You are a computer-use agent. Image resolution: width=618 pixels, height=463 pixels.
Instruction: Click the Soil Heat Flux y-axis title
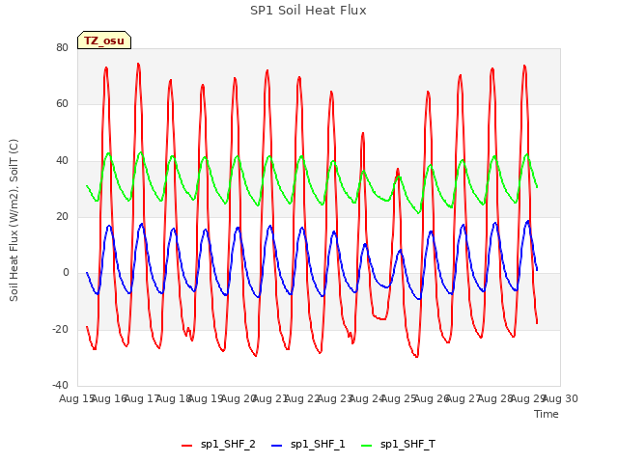(14, 220)
